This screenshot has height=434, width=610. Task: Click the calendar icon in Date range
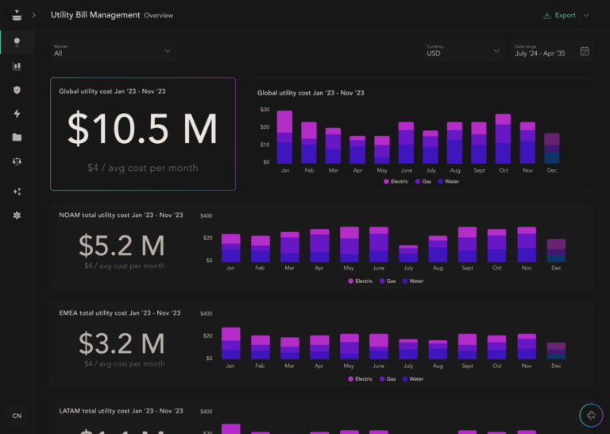[585, 51]
